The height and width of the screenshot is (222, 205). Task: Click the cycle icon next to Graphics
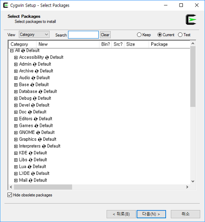point(40,140)
